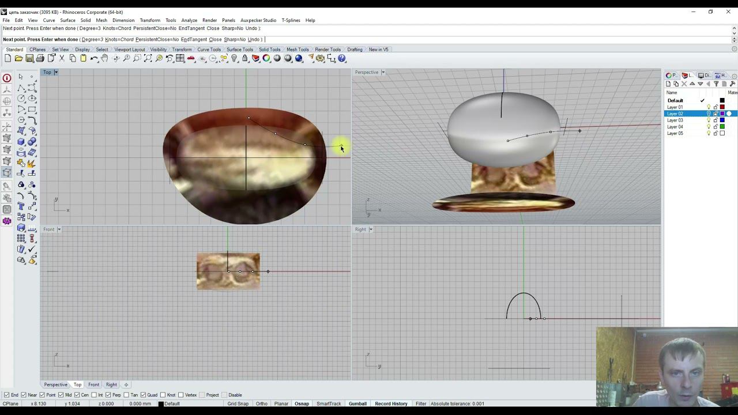Viewport: 738px width, 415px height.
Task: Click the blue Help question mark icon
Action: (x=342, y=58)
